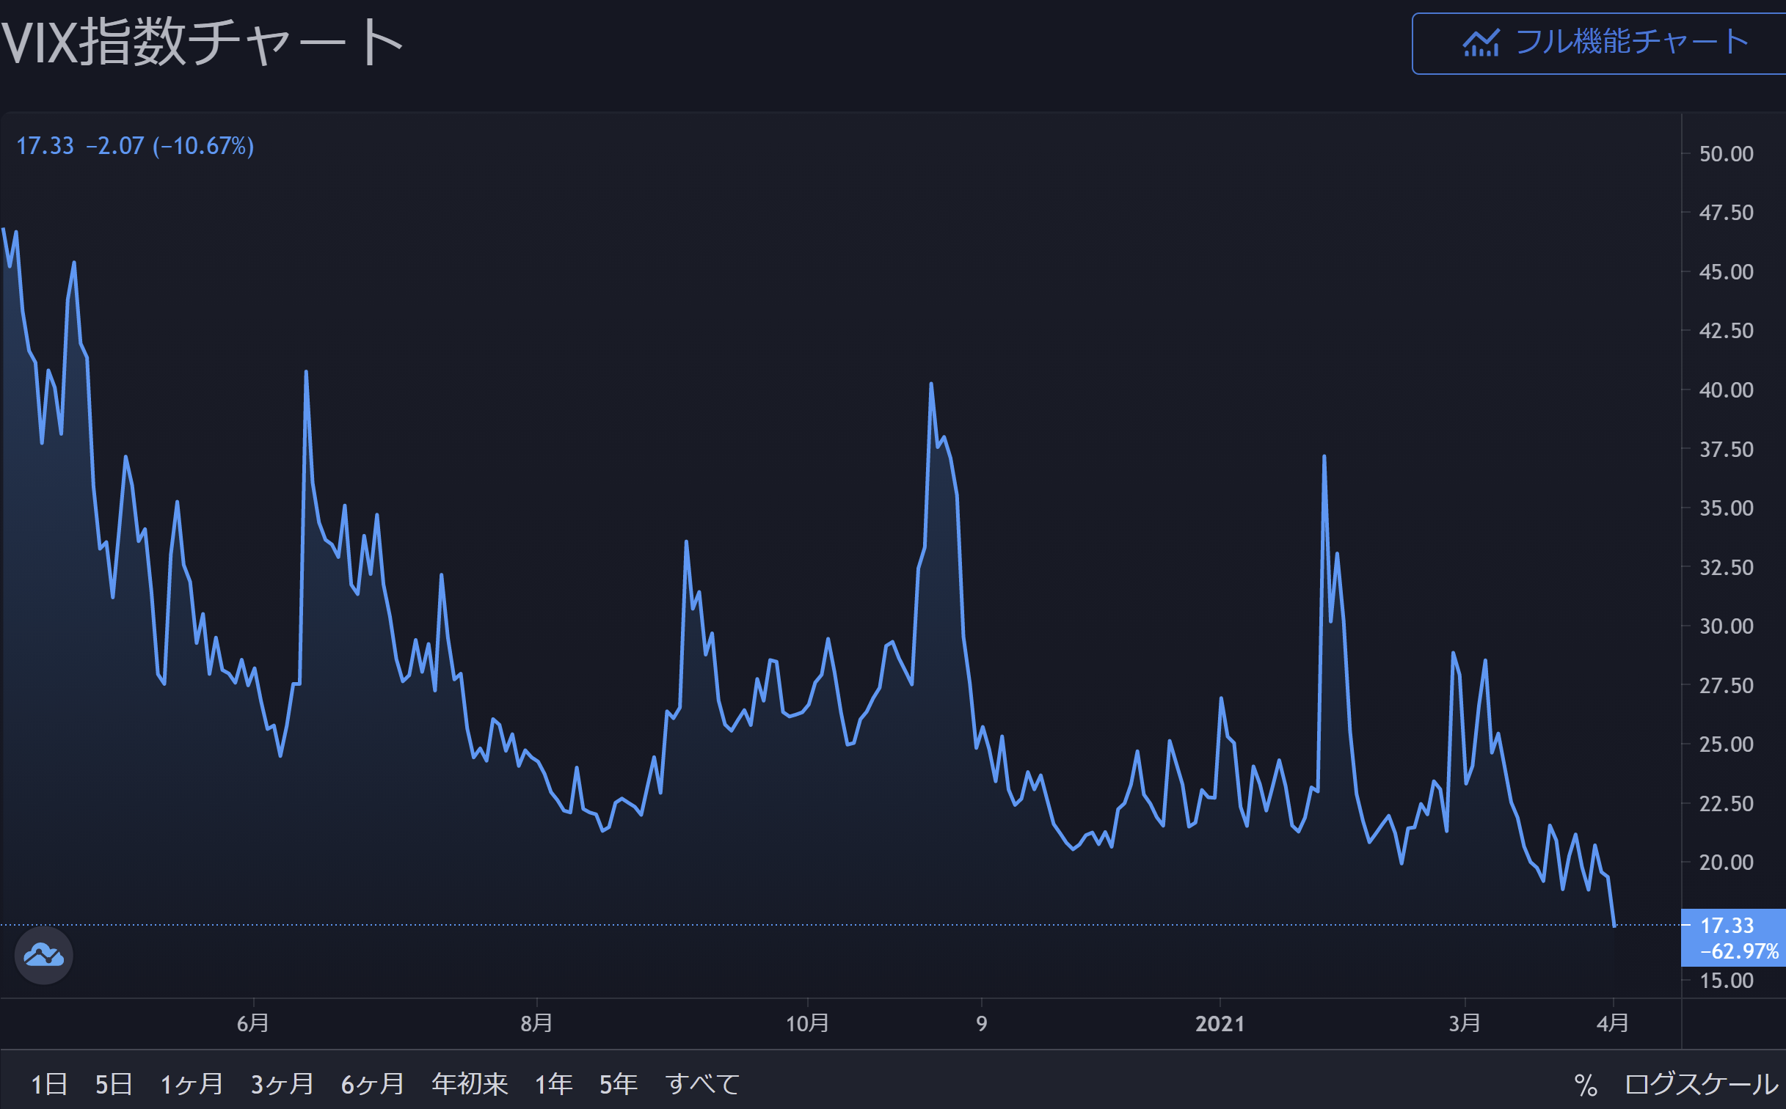Select the 5年 range
Viewport: 1786px width, 1109px height.
[x=618, y=1084]
